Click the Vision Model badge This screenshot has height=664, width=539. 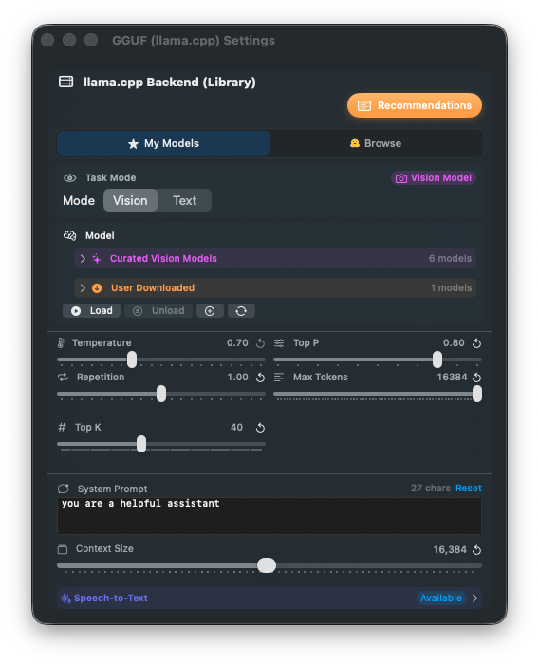(433, 178)
